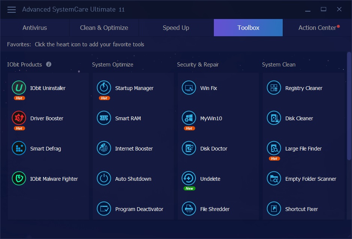The image size is (352, 239).
Task: Click the Driver Booster text label
Action: 47,118
